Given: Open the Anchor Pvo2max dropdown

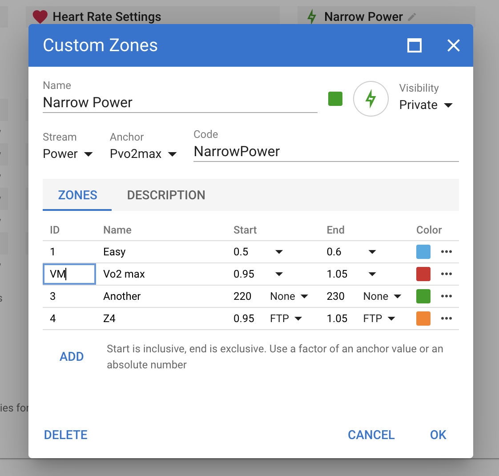Looking at the screenshot, I should 143,154.
